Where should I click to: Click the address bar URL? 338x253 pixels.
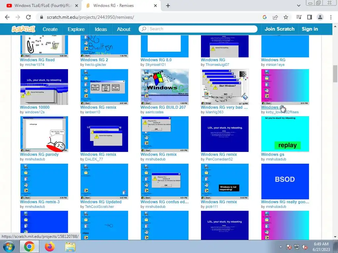coord(90,17)
